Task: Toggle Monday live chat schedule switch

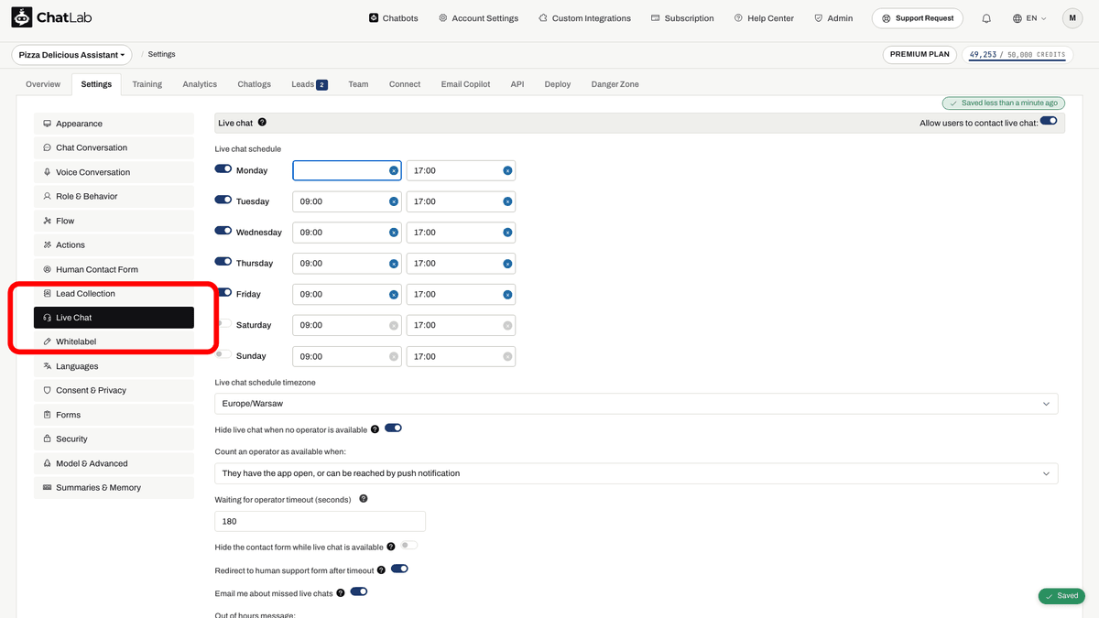Action: point(223,168)
